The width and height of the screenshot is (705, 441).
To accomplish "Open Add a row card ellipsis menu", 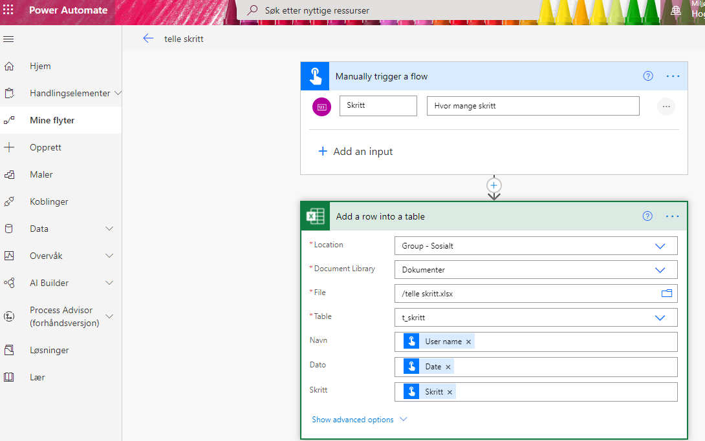I will (x=673, y=216).
